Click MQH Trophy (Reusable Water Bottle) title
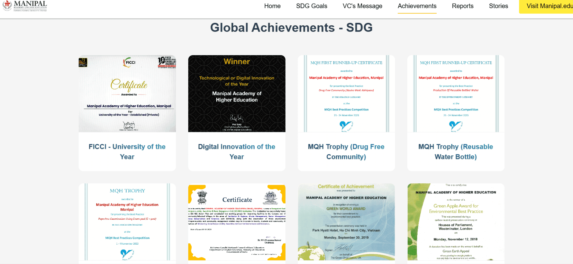This screenshot has height=264, width=573. point(456,151)
